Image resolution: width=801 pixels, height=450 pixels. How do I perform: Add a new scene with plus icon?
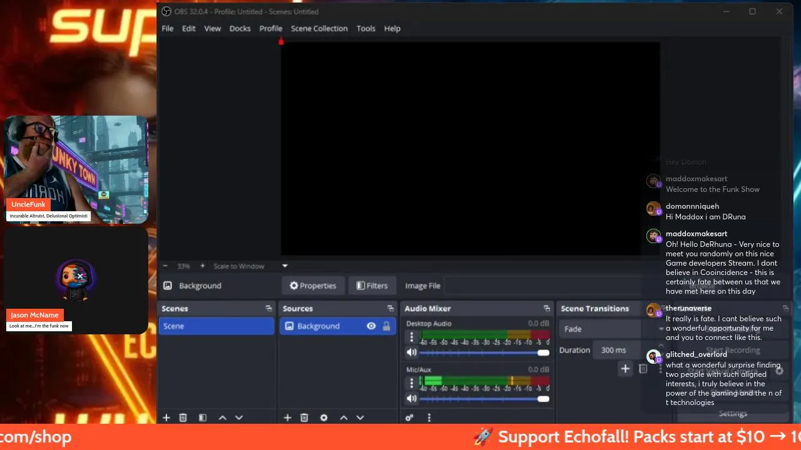[166, 417]
